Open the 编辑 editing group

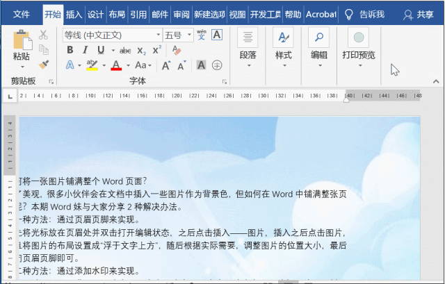pyautogui.click(x=318, y=48)
